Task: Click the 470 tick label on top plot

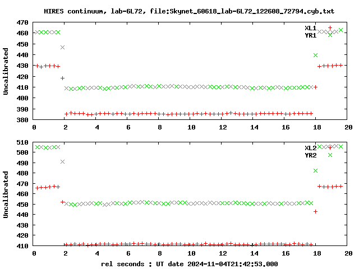Action: [22, 23]
